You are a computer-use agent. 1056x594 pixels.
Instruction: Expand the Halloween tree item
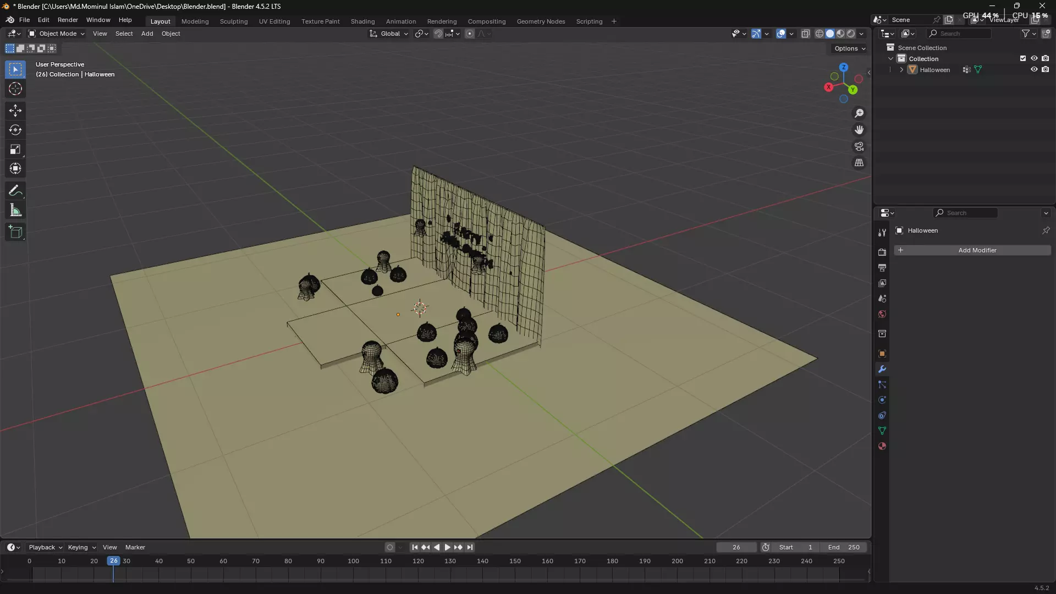tap(901, 70)
